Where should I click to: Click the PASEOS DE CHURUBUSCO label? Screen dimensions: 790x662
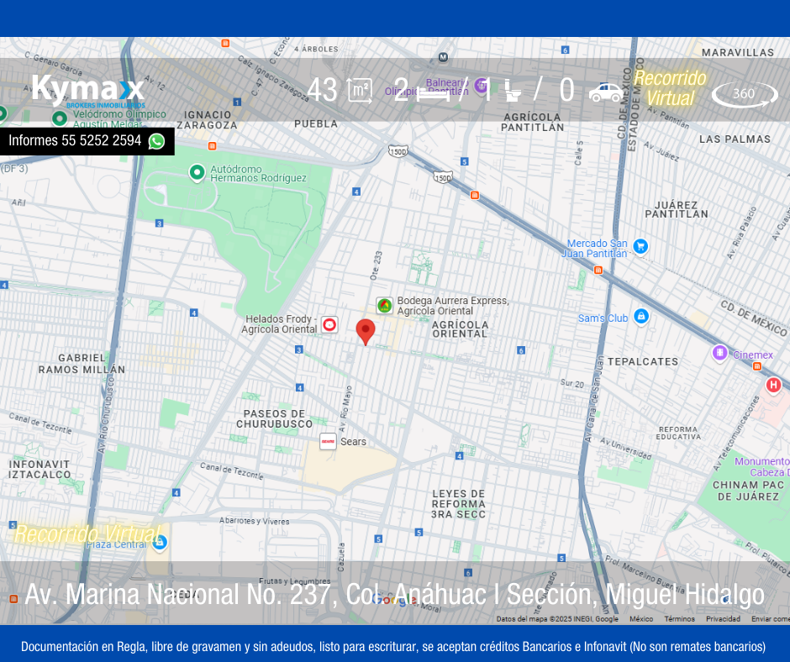coord(275,418)
